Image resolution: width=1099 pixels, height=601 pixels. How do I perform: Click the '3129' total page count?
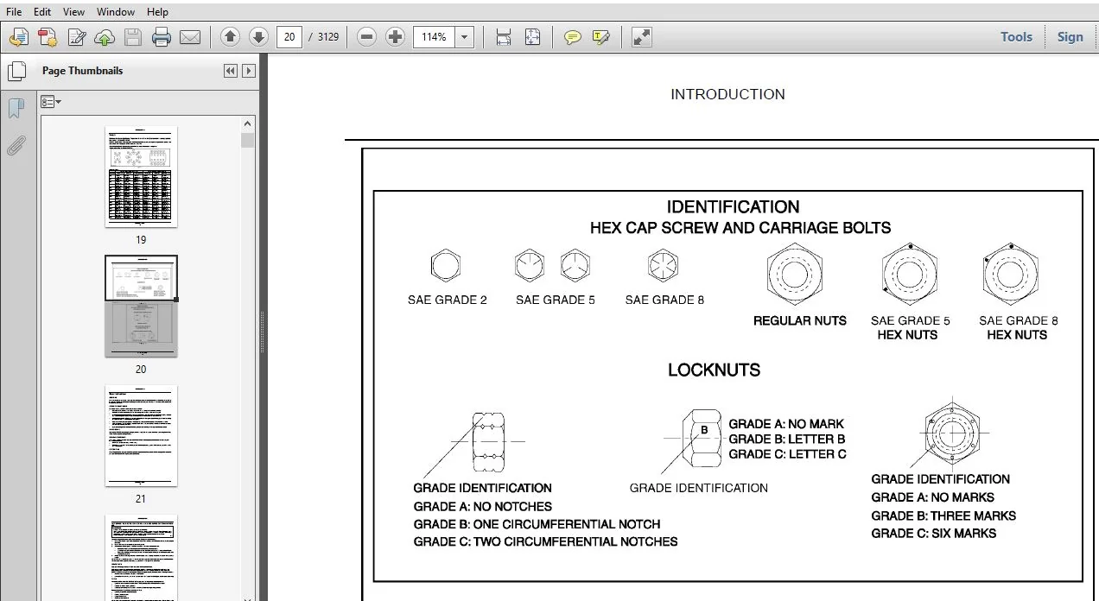pyautogui.click(x=328, y=37)
